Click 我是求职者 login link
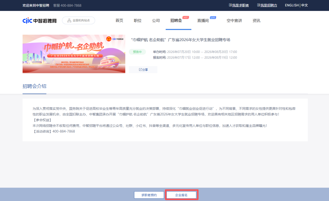This screenshot has width=329, height=201. click(x=240, y=5)
